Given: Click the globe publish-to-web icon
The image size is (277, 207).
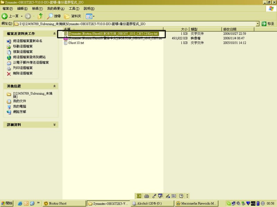Looking at the screenshot, I should coord(9,58).
